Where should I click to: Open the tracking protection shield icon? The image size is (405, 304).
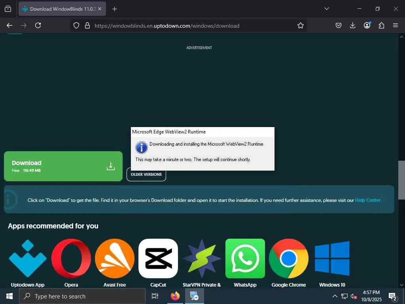tap(76, 26)
